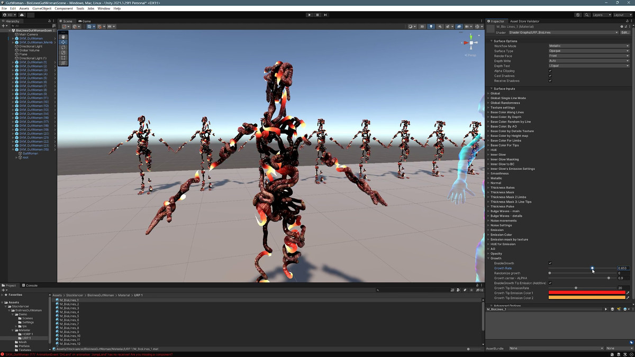Select the Rect transform tool
The height and width of the screenshot is (357, 635).
tap(63, 58)
